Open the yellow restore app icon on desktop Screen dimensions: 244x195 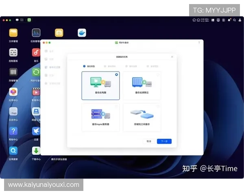[59, 33]
